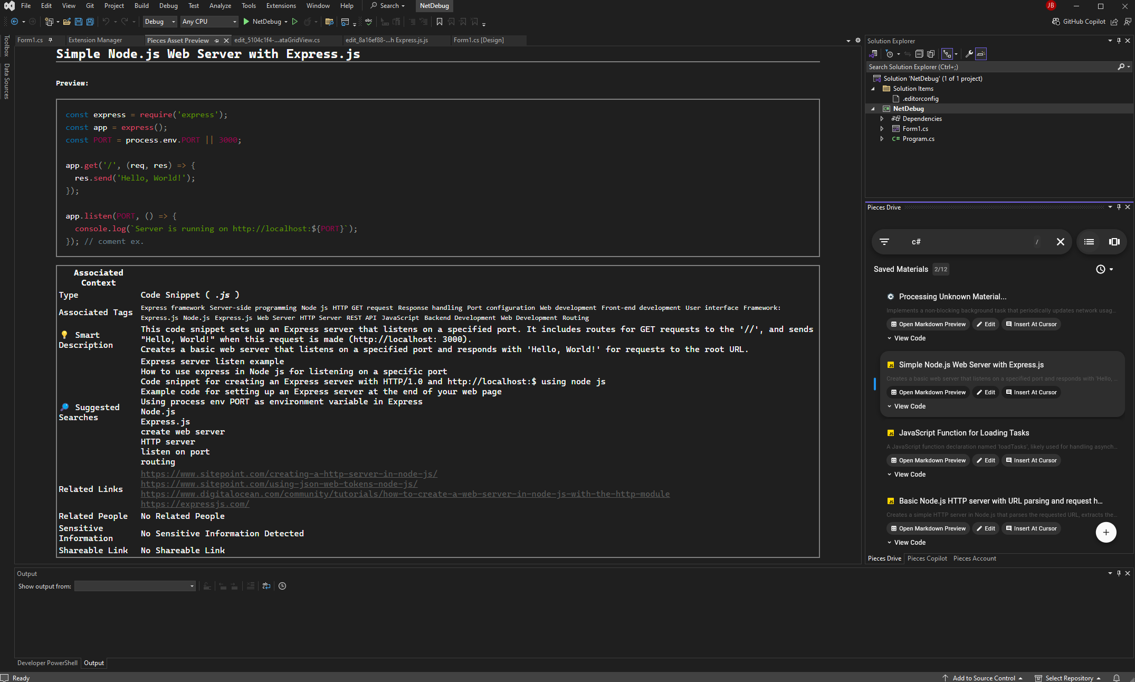The width and height of the screenshot is (1135, 682).
Task: Switch to the Pieces Copilot tab
Action: click(927, 558)
